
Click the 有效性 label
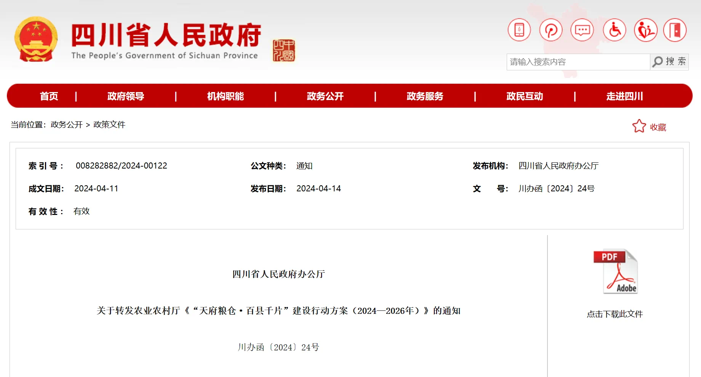46,212
